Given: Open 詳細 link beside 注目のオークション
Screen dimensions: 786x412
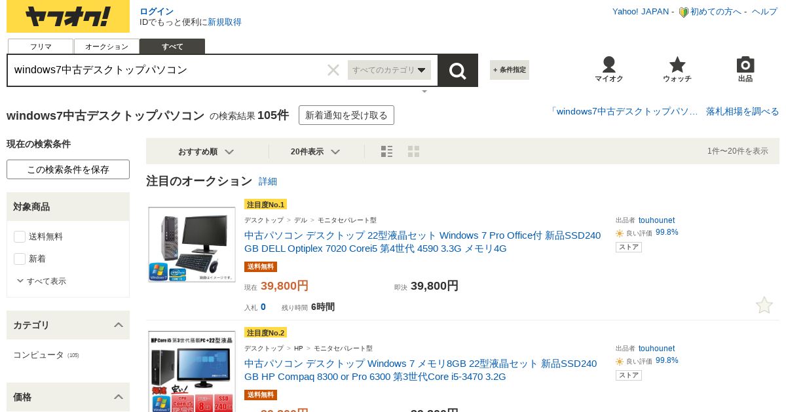Looking at the screenshot, I should [268, 181].
